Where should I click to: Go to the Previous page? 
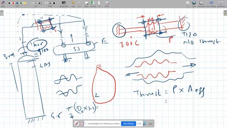tap(93, 4)
